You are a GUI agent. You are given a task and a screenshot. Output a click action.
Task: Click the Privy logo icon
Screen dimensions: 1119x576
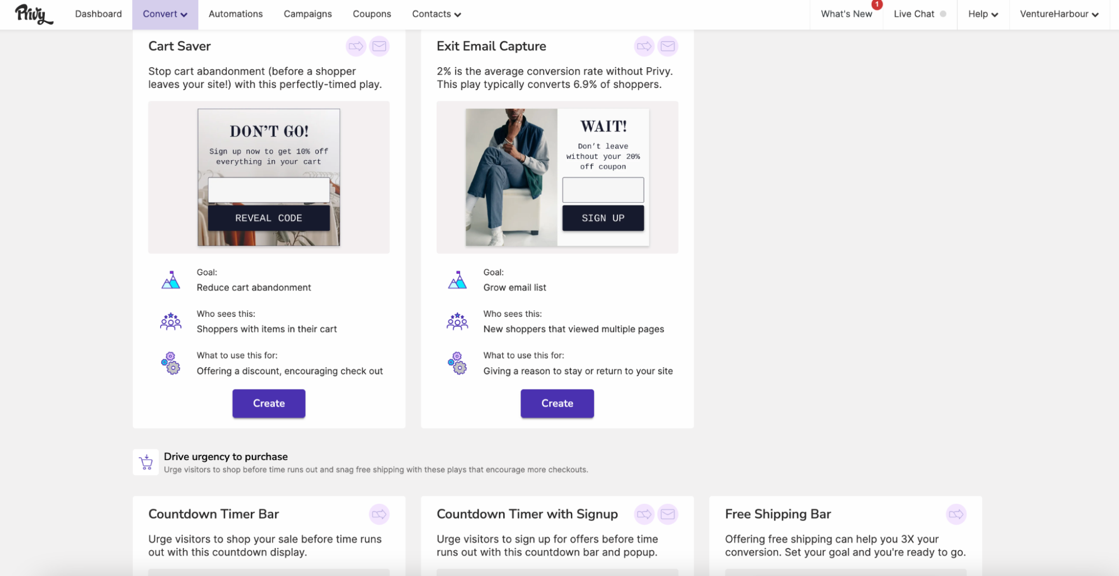(34, 14)
